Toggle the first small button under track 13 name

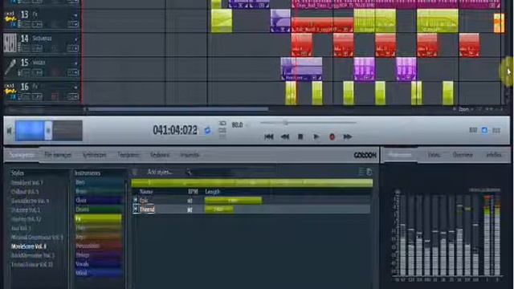pos(26,24)
